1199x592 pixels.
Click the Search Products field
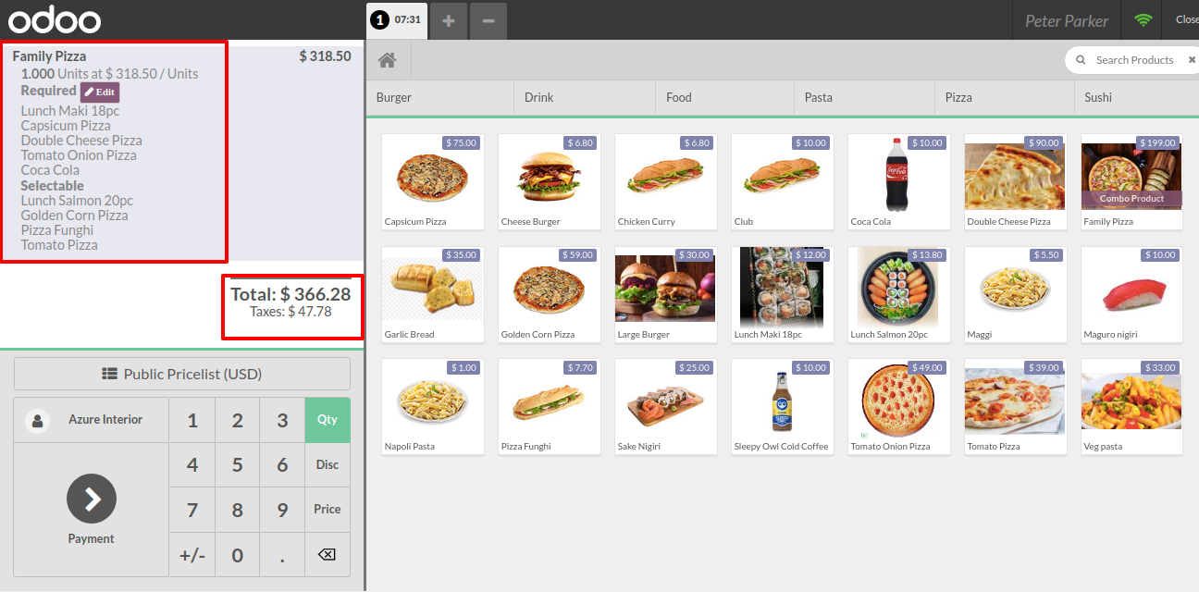click(x=1134, y=60)
